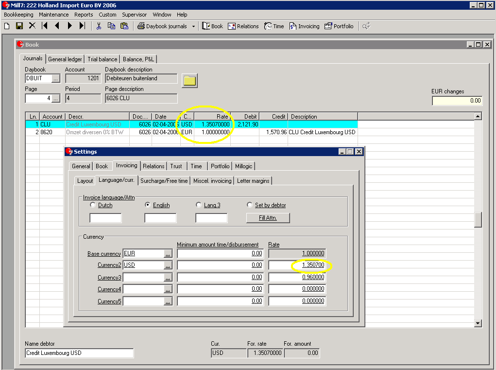This screenshot has width=496, height=370.
Task: Open Currency2 lookup ellipsis button
Action: click(x=168, y=265)
